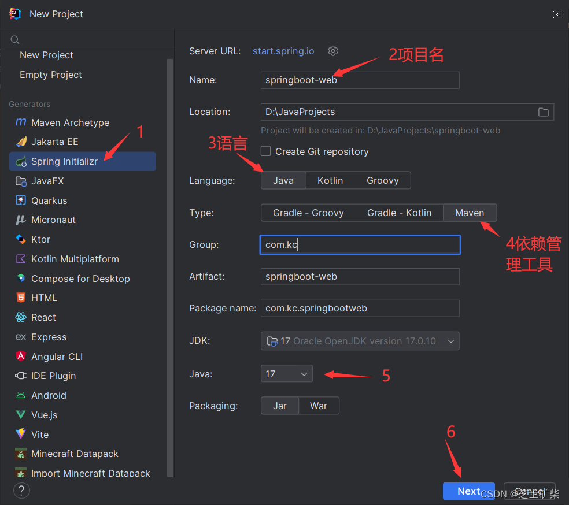
Task: Click the Spring Initializr leaf icon
Action: 21,161
